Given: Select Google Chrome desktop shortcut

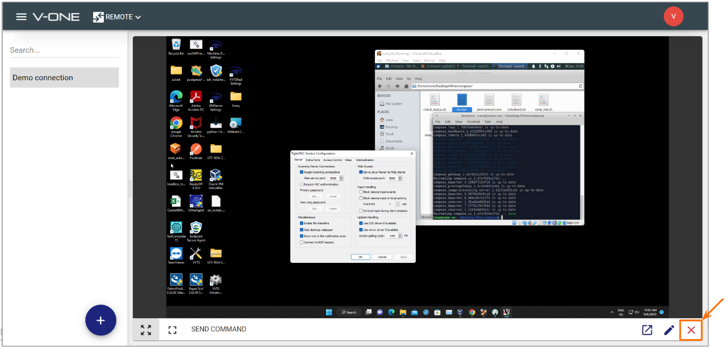Looking at the screenshot, I should (176, 126).
